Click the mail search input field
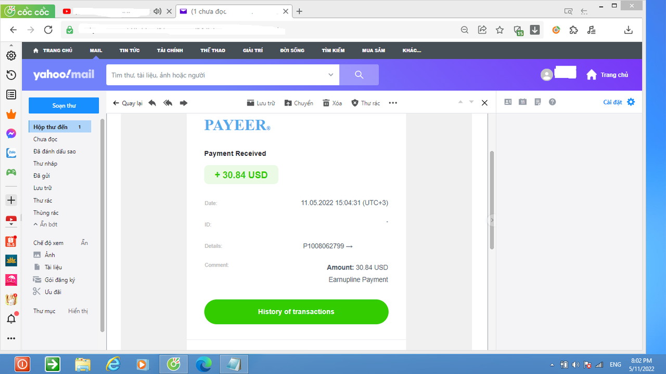 point(216,75)
